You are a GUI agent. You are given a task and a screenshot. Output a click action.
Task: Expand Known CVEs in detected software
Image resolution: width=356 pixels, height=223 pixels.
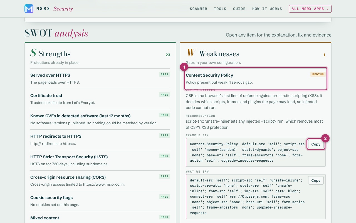(x=100, y=119)
